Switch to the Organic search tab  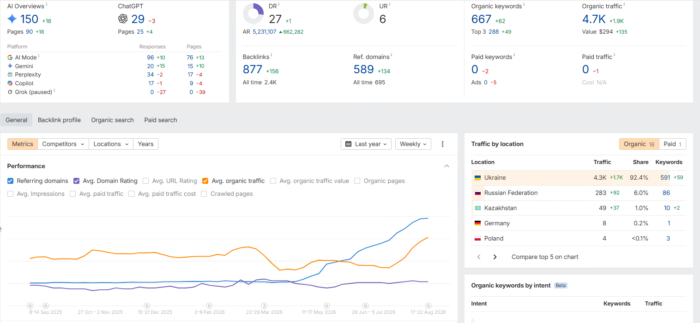coord(112,120)
